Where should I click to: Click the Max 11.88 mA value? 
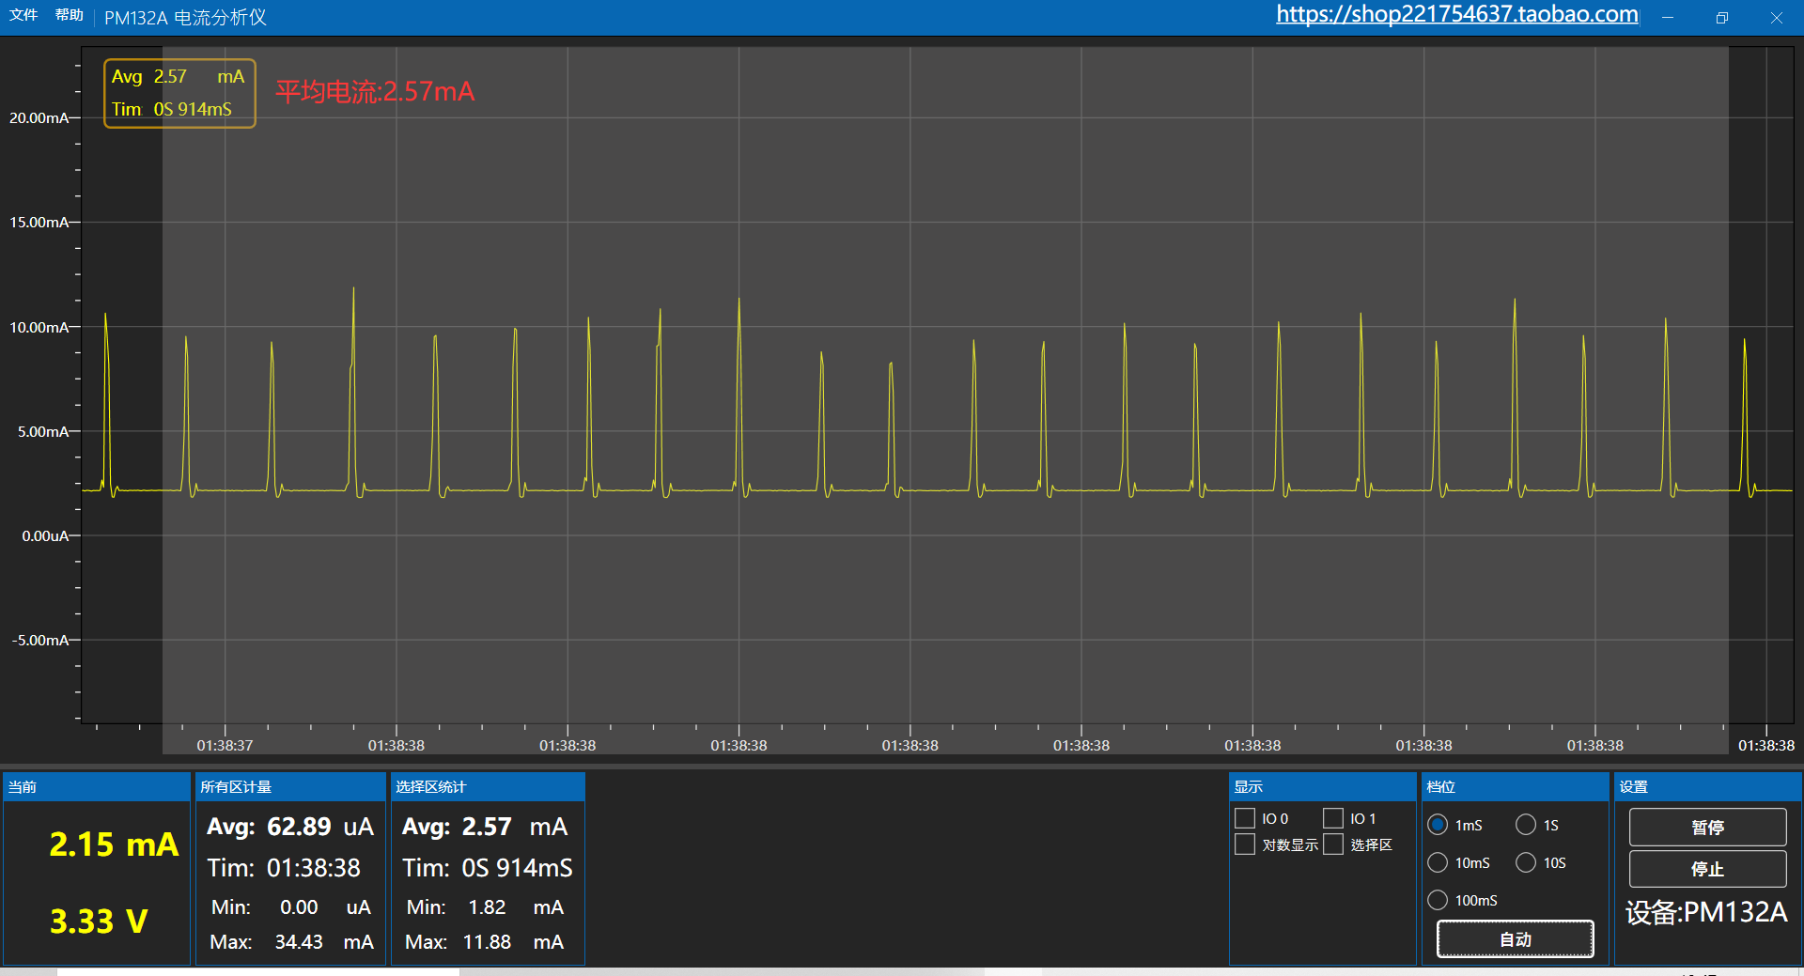[485, 941]
